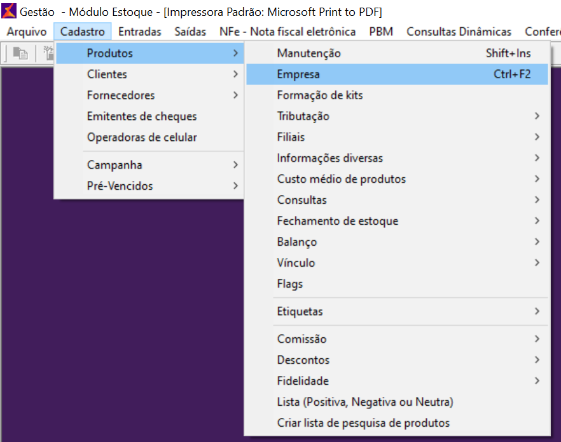Click Emitentes de cheques
The image size is (561, 442).
[x=142, y=116]
